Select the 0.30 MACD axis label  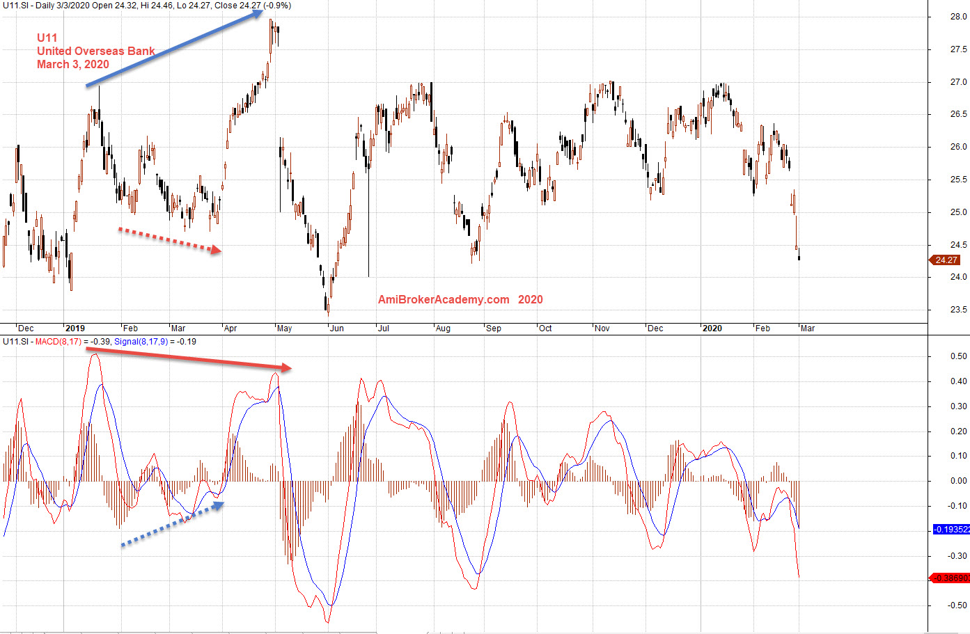coord(959,406)
